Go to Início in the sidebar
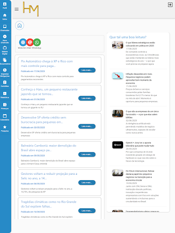 pyautogui.click(x=5, y=17)
